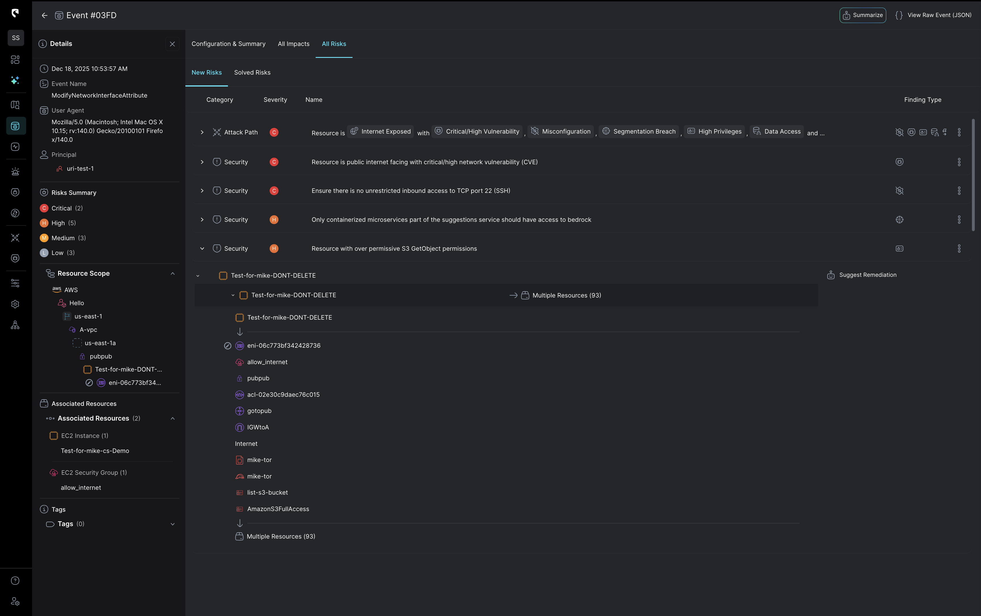Open the settings gear icon in sidebar

click(15, 304)
